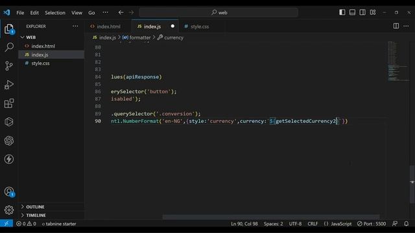Open the lightning bolt extension icon

[9, 159]
